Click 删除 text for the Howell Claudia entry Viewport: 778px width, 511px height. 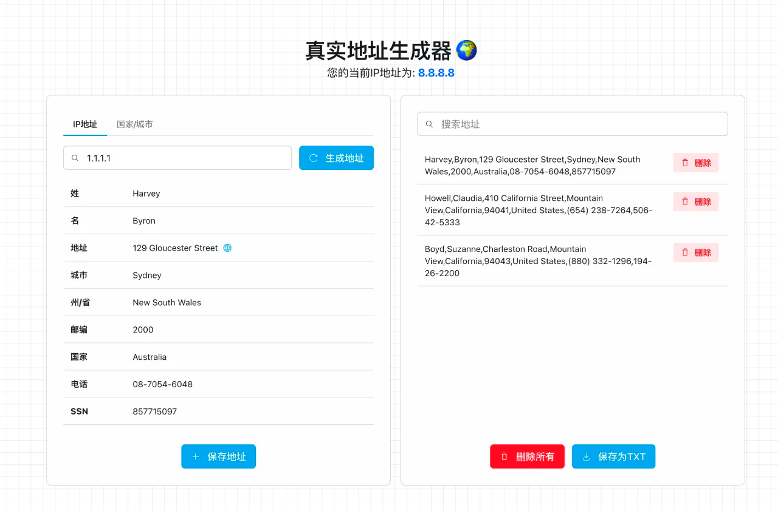pyautogui.click(x=703, y=201)
